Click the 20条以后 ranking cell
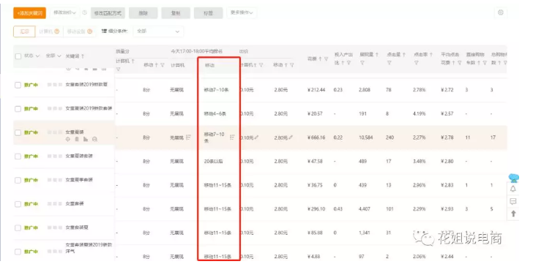Image resolution: width=533 pixels, height=275 pixels. 213,161
